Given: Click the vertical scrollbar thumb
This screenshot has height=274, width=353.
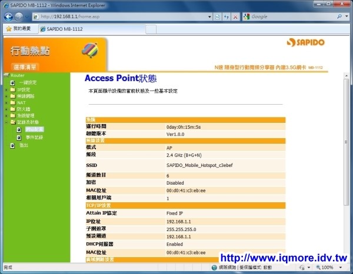Looking at the screenshot, I should (347, 142).
